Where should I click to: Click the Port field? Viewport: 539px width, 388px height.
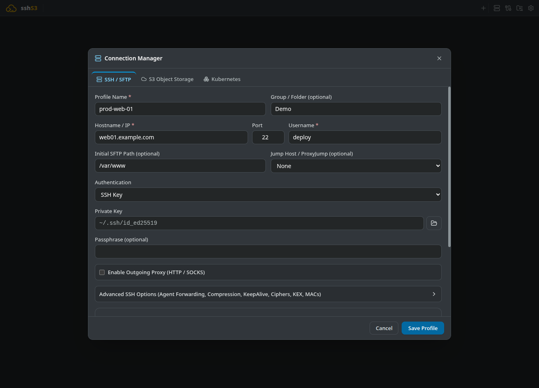point(268,137)
